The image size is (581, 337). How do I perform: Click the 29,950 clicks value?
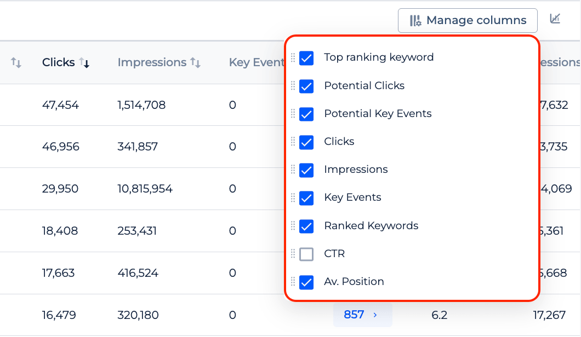(x=60, y=189)
